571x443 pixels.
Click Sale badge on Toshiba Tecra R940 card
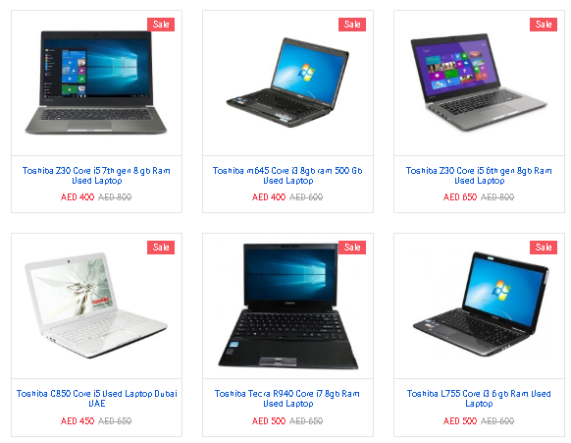(352, 248)
